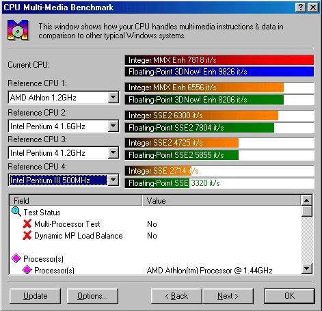Click the question mark help button in title bar
322x311 pixels.
pyautogui.click(x=301, y=8)
